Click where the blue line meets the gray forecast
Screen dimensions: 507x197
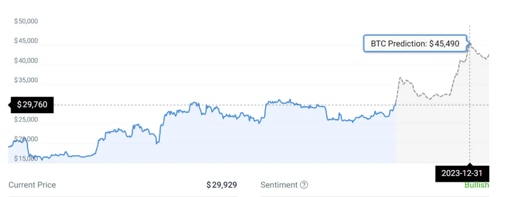(x=395, y=105)
